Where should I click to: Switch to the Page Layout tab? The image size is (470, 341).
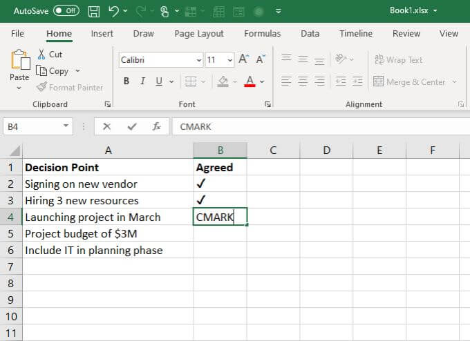[x=199, y=34]
